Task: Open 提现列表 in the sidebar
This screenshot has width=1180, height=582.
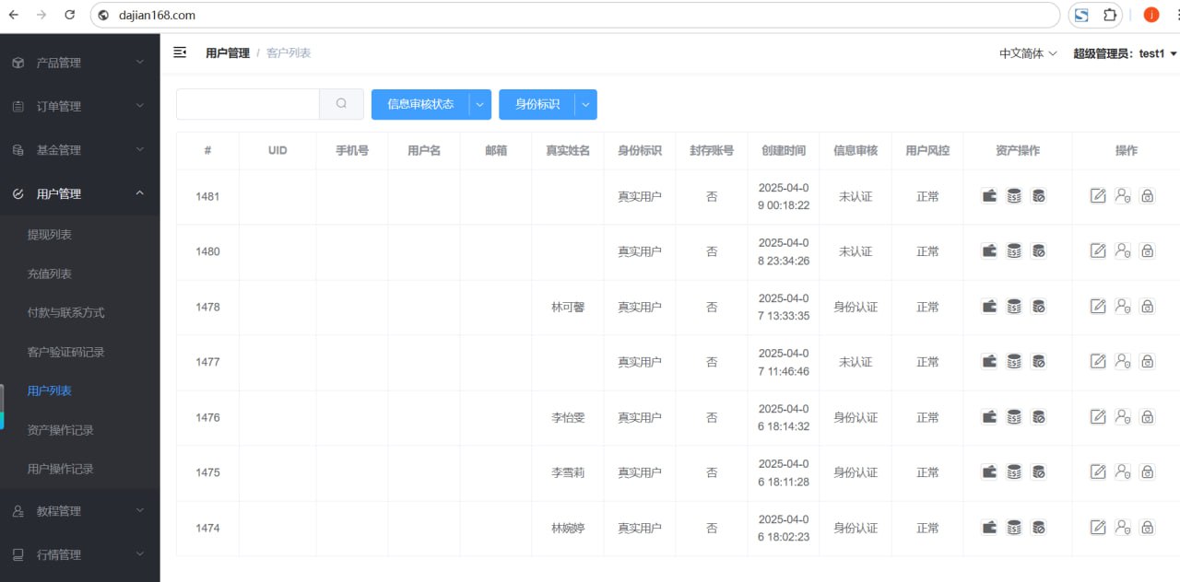Action: (50, 235)
